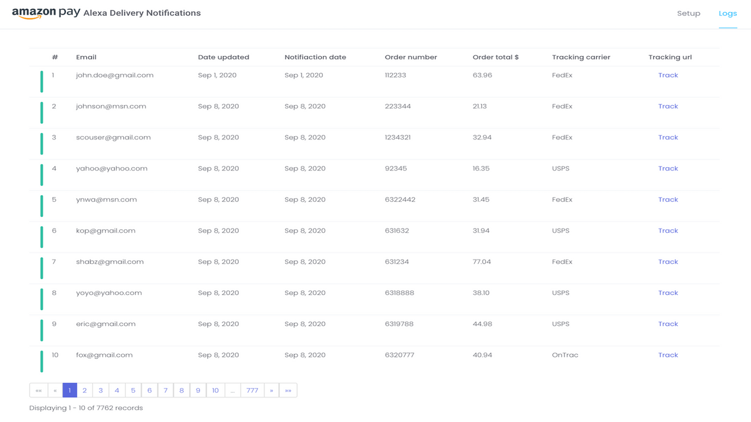This screenshot has height=422, width=751.
Task: Click the pagination ellipsis button
Action: 232,390
